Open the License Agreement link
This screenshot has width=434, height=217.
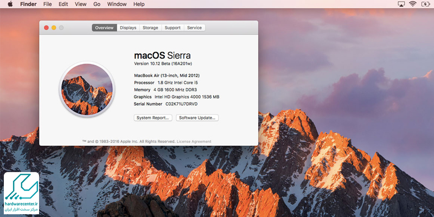[x=194, y=142]
